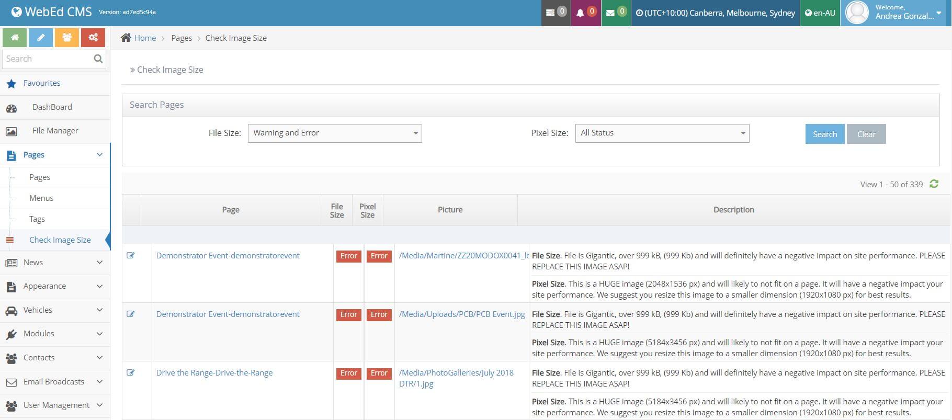
Task: Expand the Vehicles sidebar section
Action: coord(55,310)
